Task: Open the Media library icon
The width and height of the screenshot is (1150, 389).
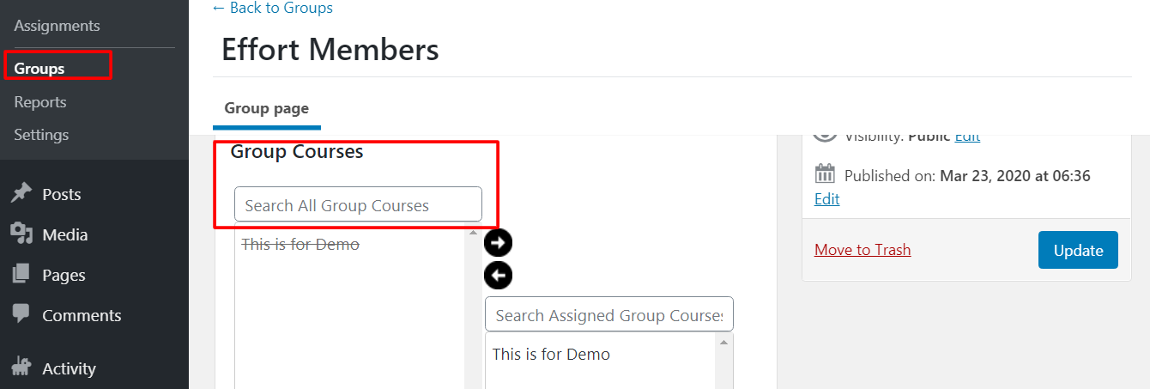Action: [21, 234]
